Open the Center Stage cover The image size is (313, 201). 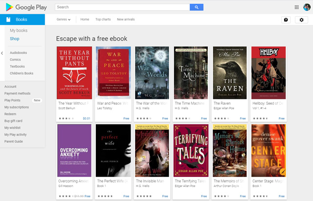point(268,151)
